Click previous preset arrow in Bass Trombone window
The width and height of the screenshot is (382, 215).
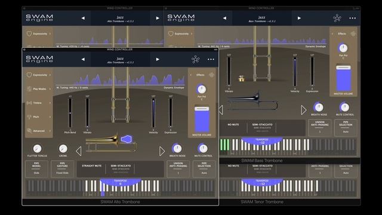[x=224, y=18]
